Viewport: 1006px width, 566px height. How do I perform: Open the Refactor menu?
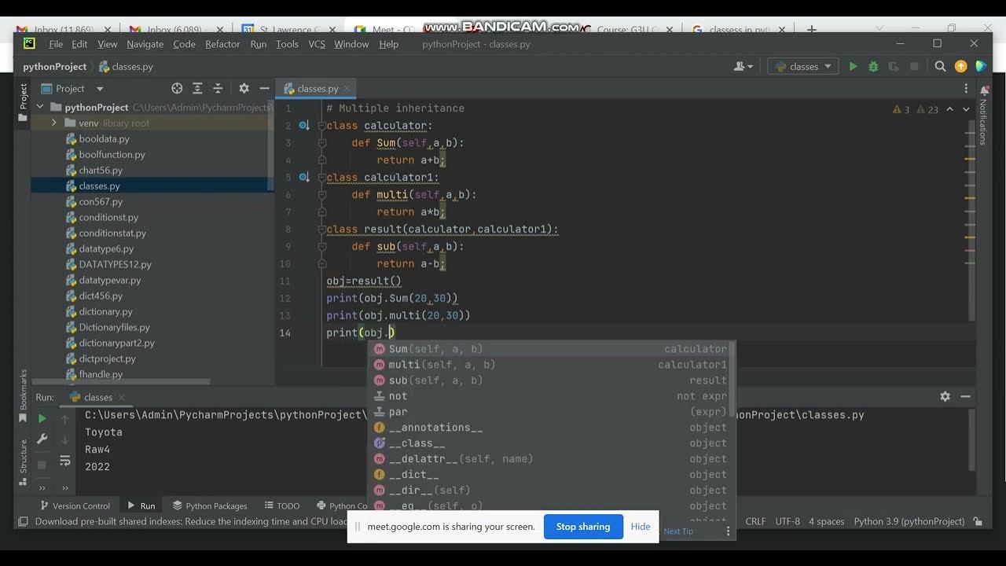pyautogui.click(x=222, y=44)
